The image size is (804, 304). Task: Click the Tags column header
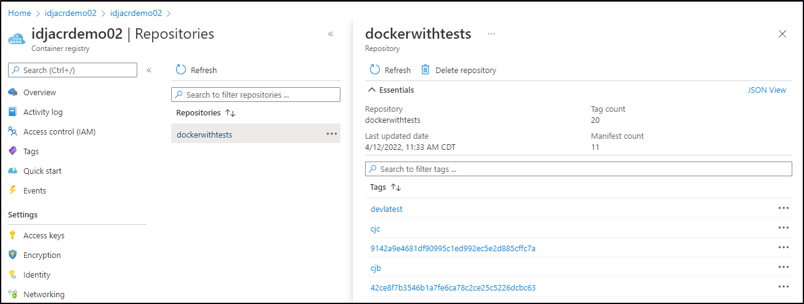click(x=378, y=187)
